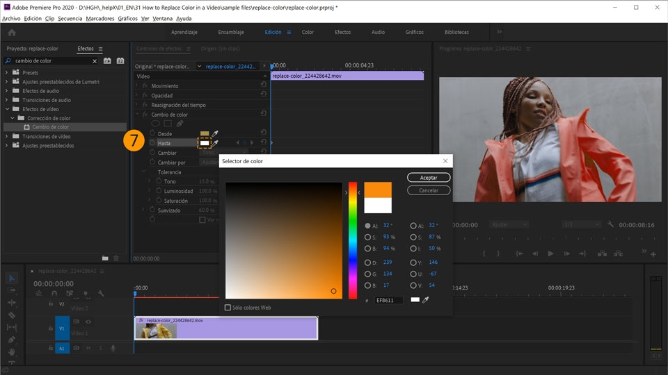Screen dimensions: 668x375
Task: Pick the eyedropper next to Desde swatch
Action: (215, 133)
